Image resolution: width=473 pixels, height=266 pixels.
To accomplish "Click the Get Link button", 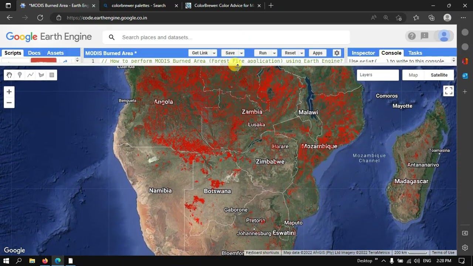I will pyautogui.click(x=200, y=53).
